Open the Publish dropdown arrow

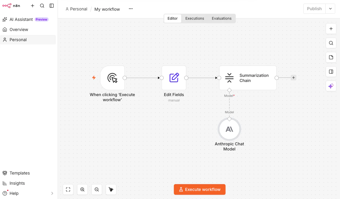[330, 9]
